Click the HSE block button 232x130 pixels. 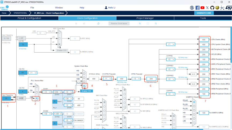coord(21,98)
